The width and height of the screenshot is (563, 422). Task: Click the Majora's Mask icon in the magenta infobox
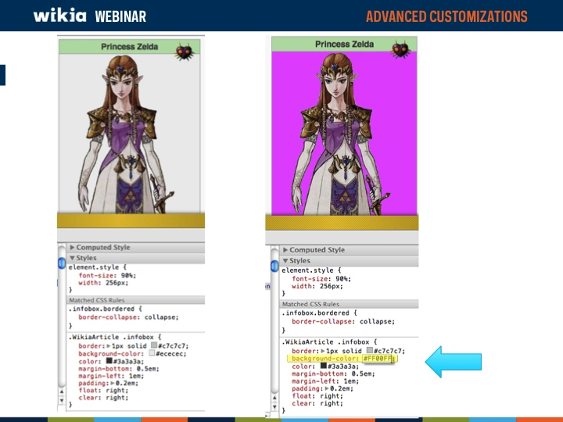pos(403,52)
